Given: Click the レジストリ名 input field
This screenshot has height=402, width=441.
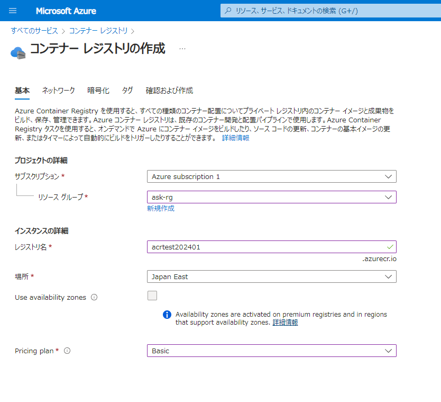Looking at the screenshot, I should (272, 247).
